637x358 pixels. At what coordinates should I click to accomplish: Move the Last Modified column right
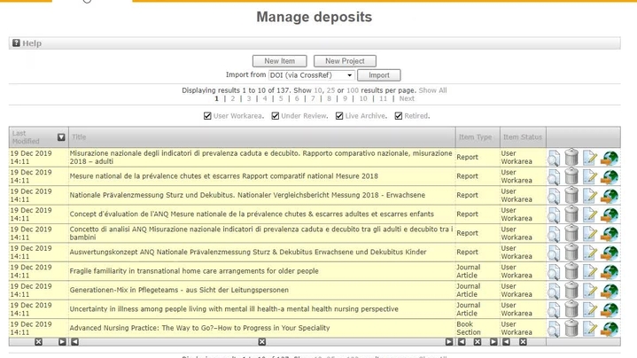[x=62, y=342]
